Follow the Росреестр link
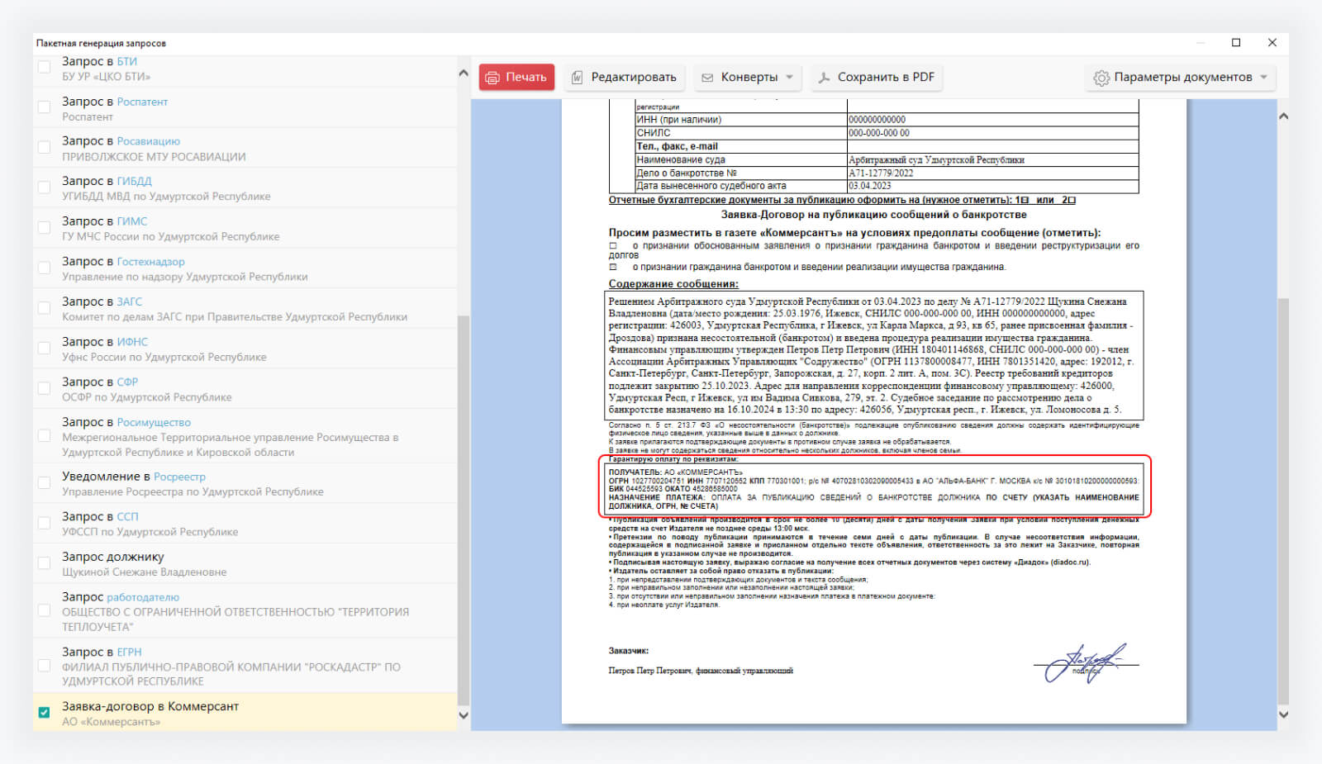This screenshot has height=764, width=1322. (x=180, y=477)
